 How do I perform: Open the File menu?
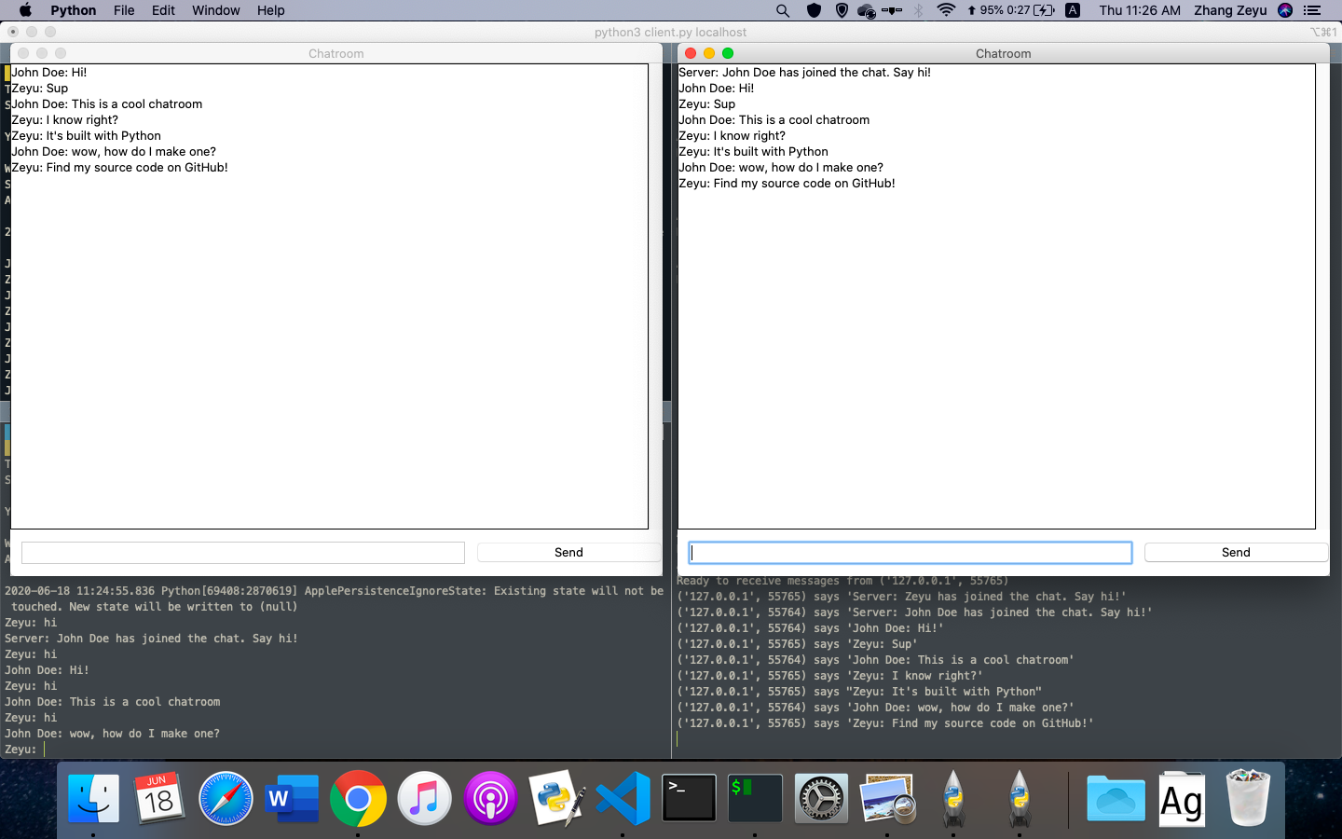(124, 10)
